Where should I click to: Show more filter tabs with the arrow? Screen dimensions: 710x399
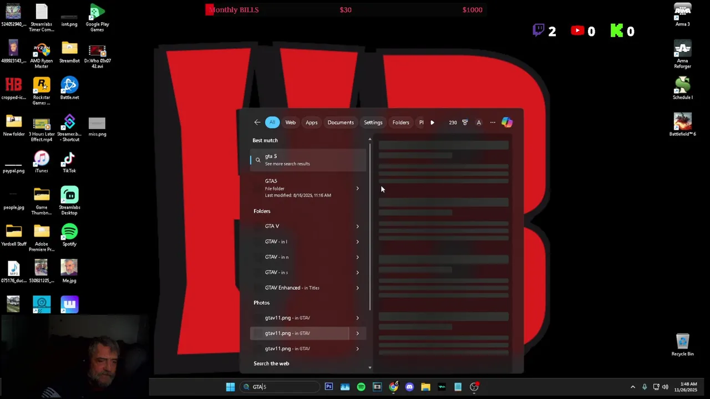point(432,122)
